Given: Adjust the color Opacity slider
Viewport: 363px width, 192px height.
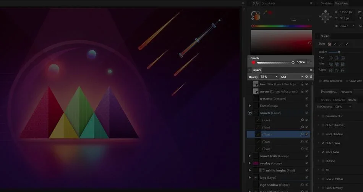Looking at the screenshot, I should [x=275, y=62].
